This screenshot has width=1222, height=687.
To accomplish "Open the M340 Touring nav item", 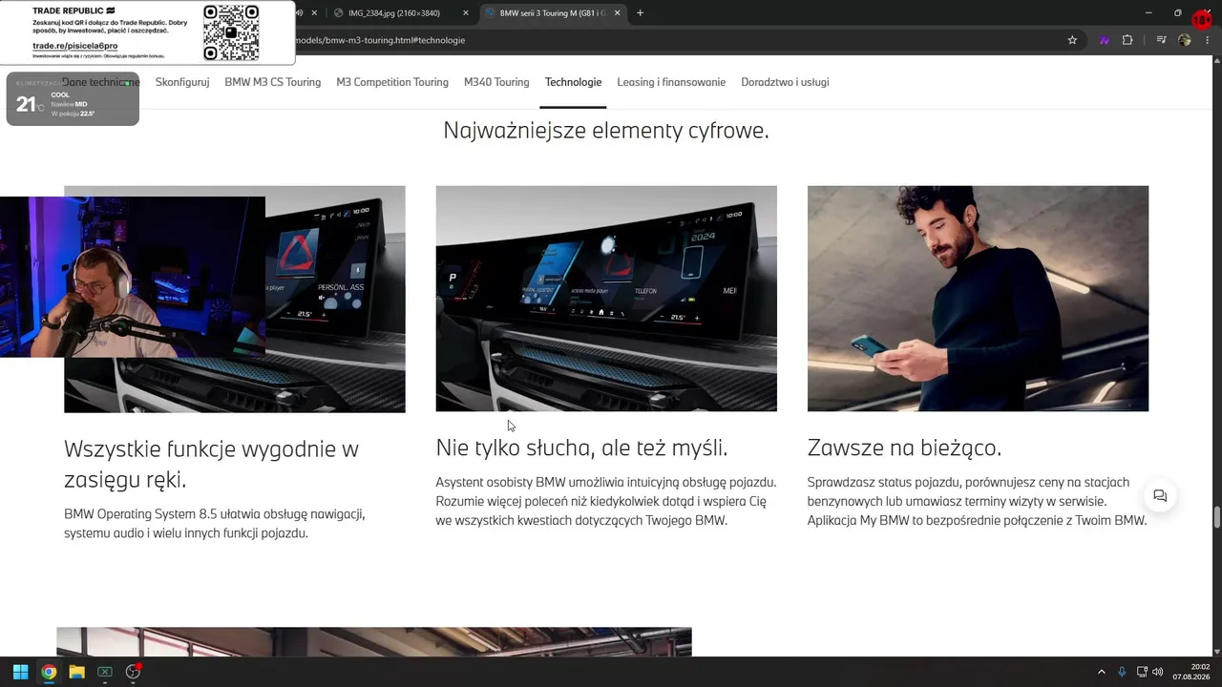I will [x=496, y=82].
